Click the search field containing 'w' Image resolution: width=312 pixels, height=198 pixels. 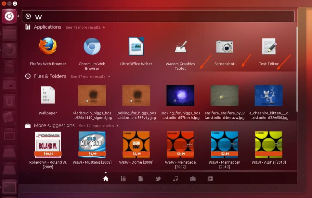click(x=158, y=16)
